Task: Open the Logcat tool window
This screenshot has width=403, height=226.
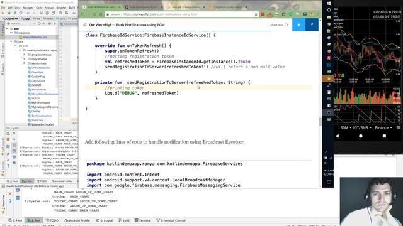Action: (x=105, y=220)
